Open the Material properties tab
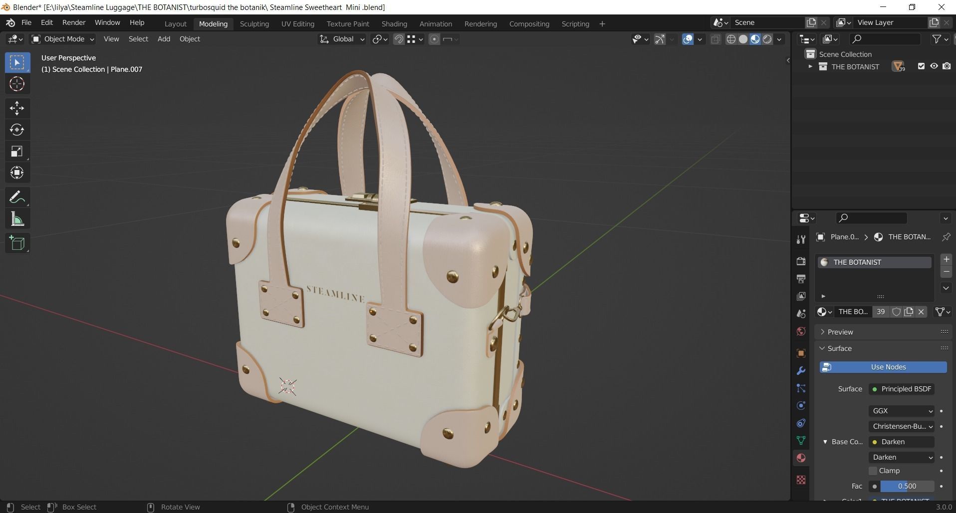Image resolution: width=956 pixels, height=513 pixels. 801,458
